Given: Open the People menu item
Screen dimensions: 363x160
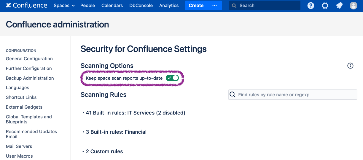Looking at the screenshot, I should coord(87,6).
